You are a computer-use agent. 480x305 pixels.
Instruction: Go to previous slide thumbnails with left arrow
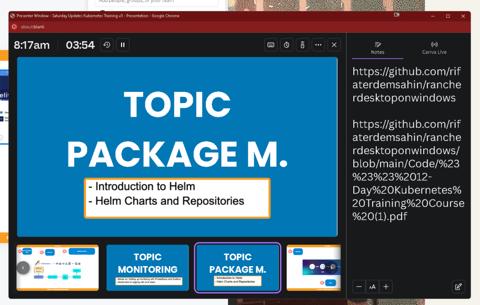coord(23,268)
